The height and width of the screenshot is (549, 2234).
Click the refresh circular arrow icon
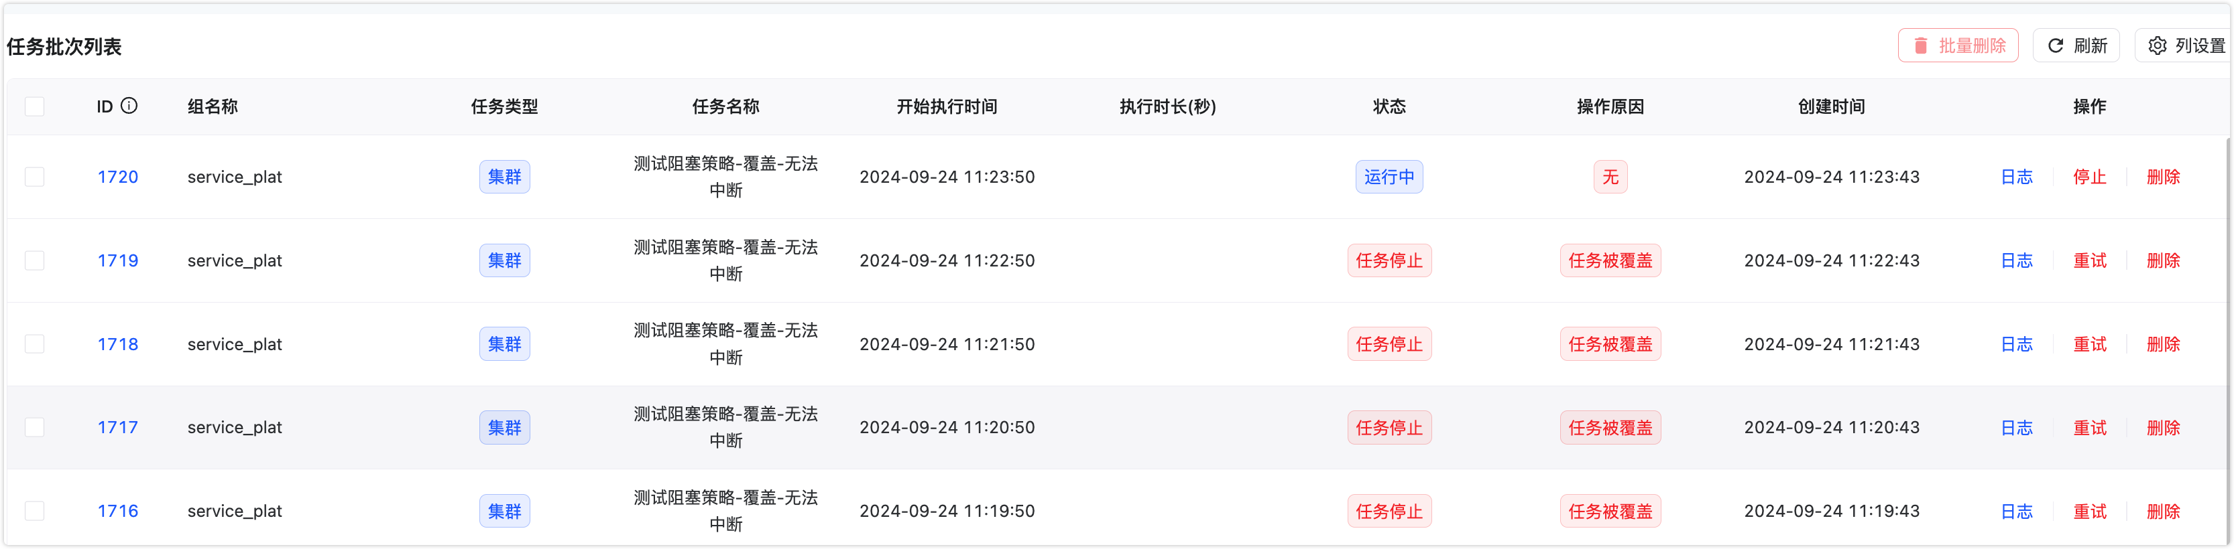pos(2056,46)
